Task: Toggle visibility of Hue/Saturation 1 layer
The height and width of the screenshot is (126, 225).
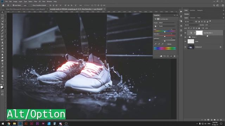Action: [185, 33]
